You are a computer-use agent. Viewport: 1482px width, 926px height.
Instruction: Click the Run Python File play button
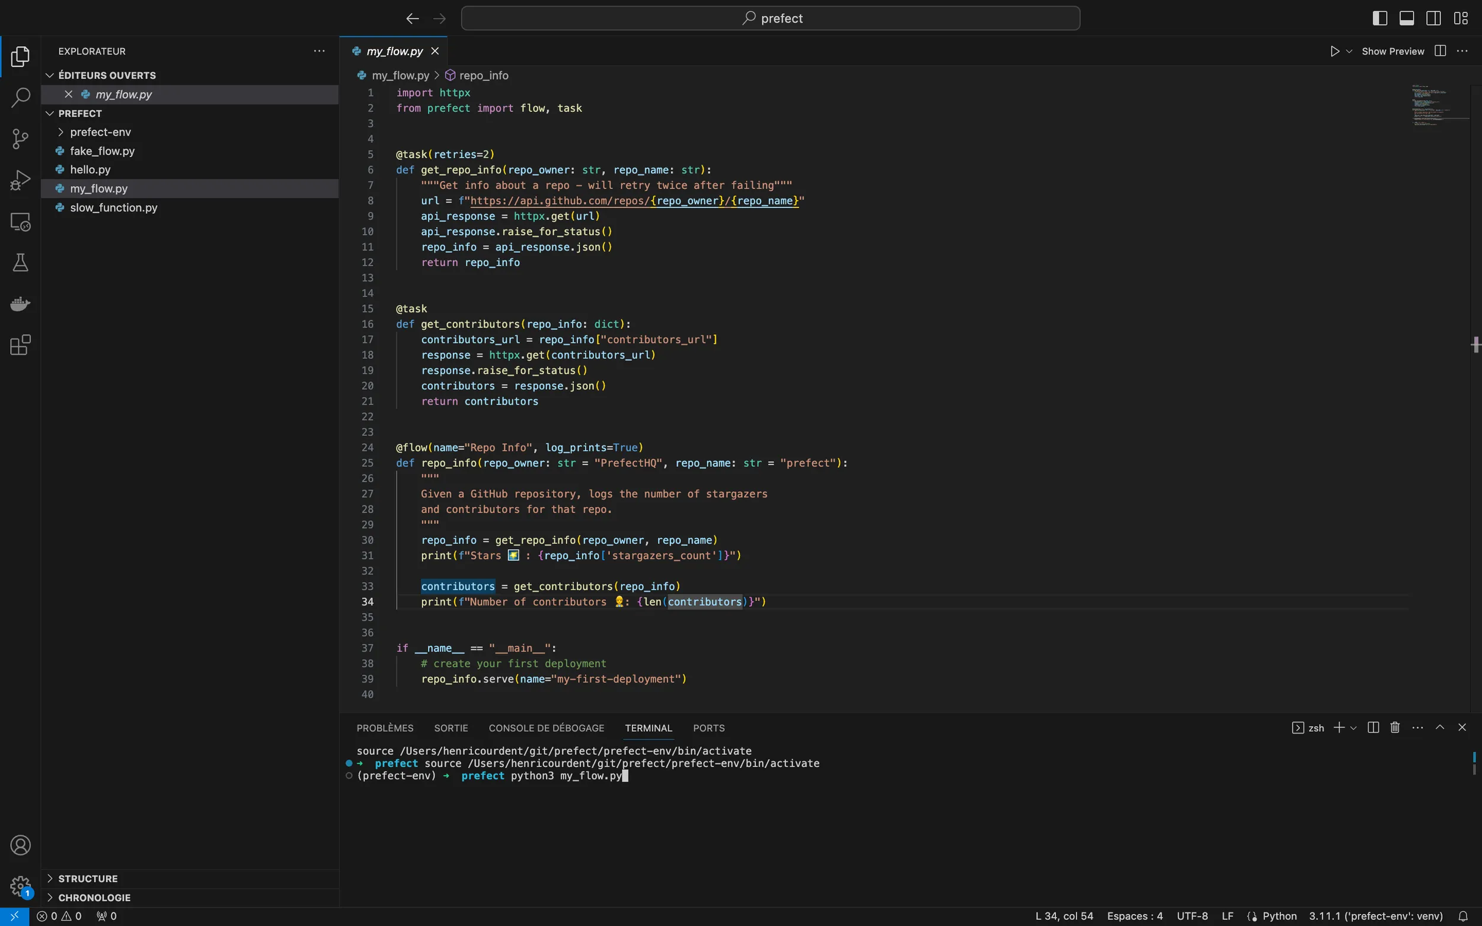click(1334, 52)
